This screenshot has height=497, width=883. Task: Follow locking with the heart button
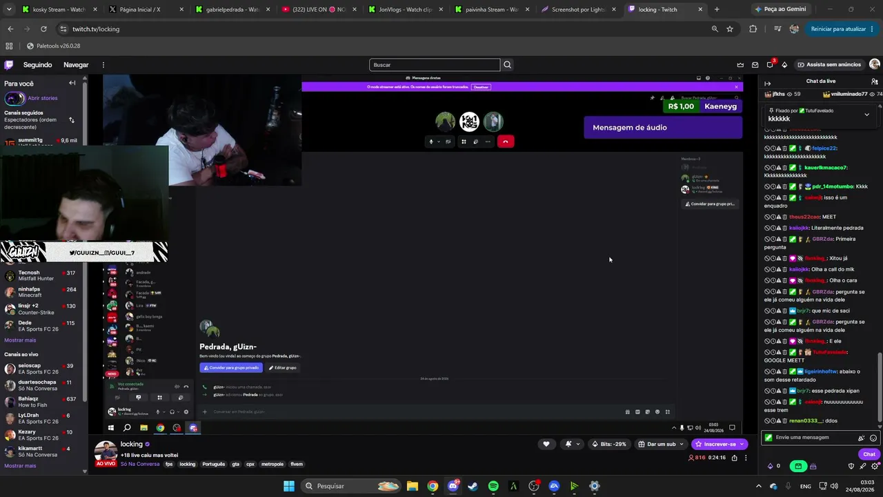(x=546, y=444)
